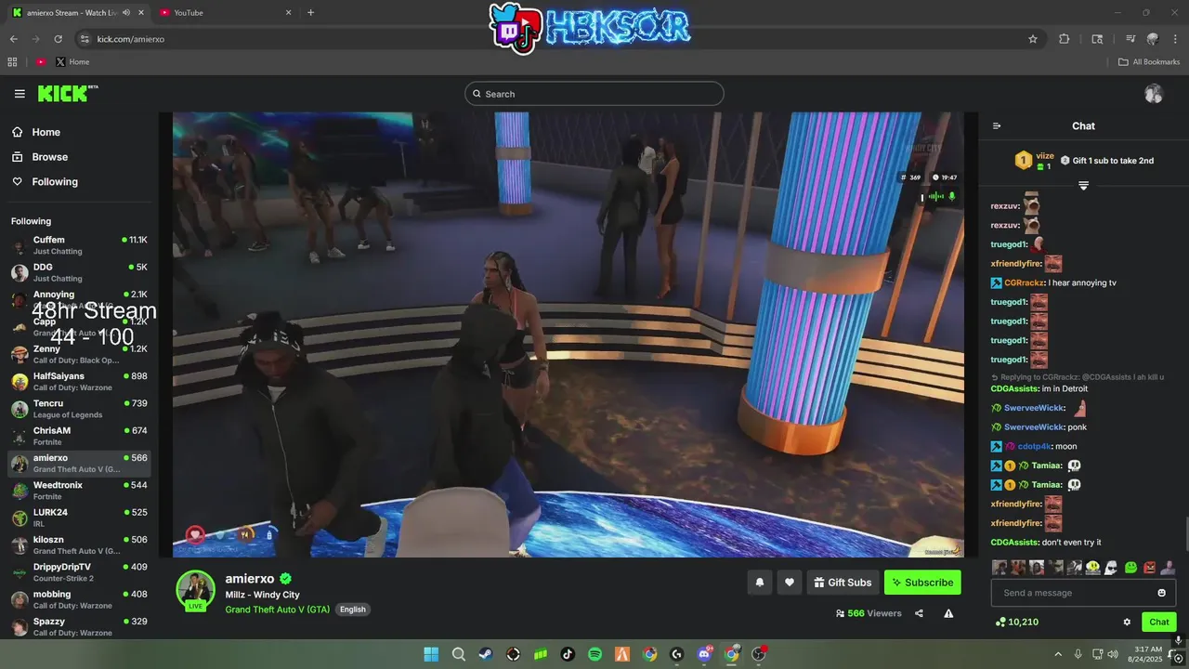The height and width of the screenshot is (669, 1189).
Task: Click amierxo streamer avatar with LIVE badge
Action: coord(196,591)
